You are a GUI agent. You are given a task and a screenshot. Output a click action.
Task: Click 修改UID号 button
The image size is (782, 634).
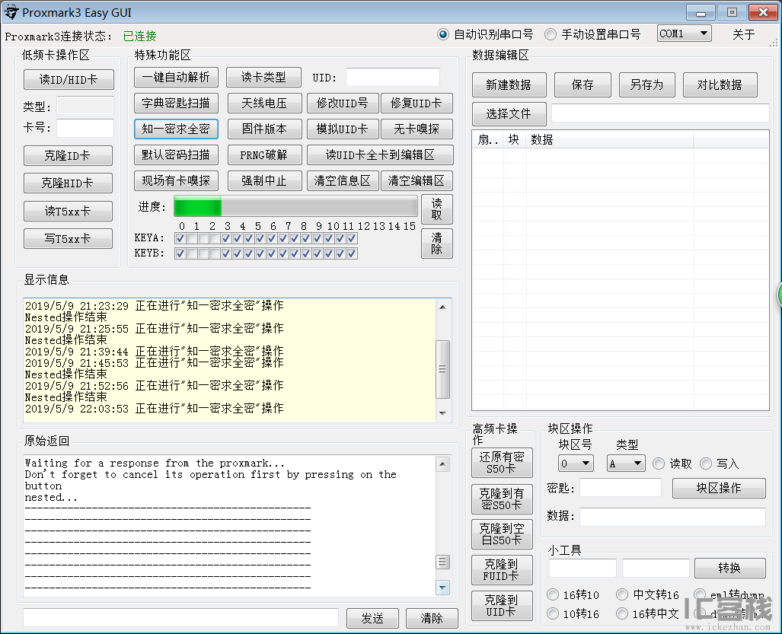pos(343,104)
